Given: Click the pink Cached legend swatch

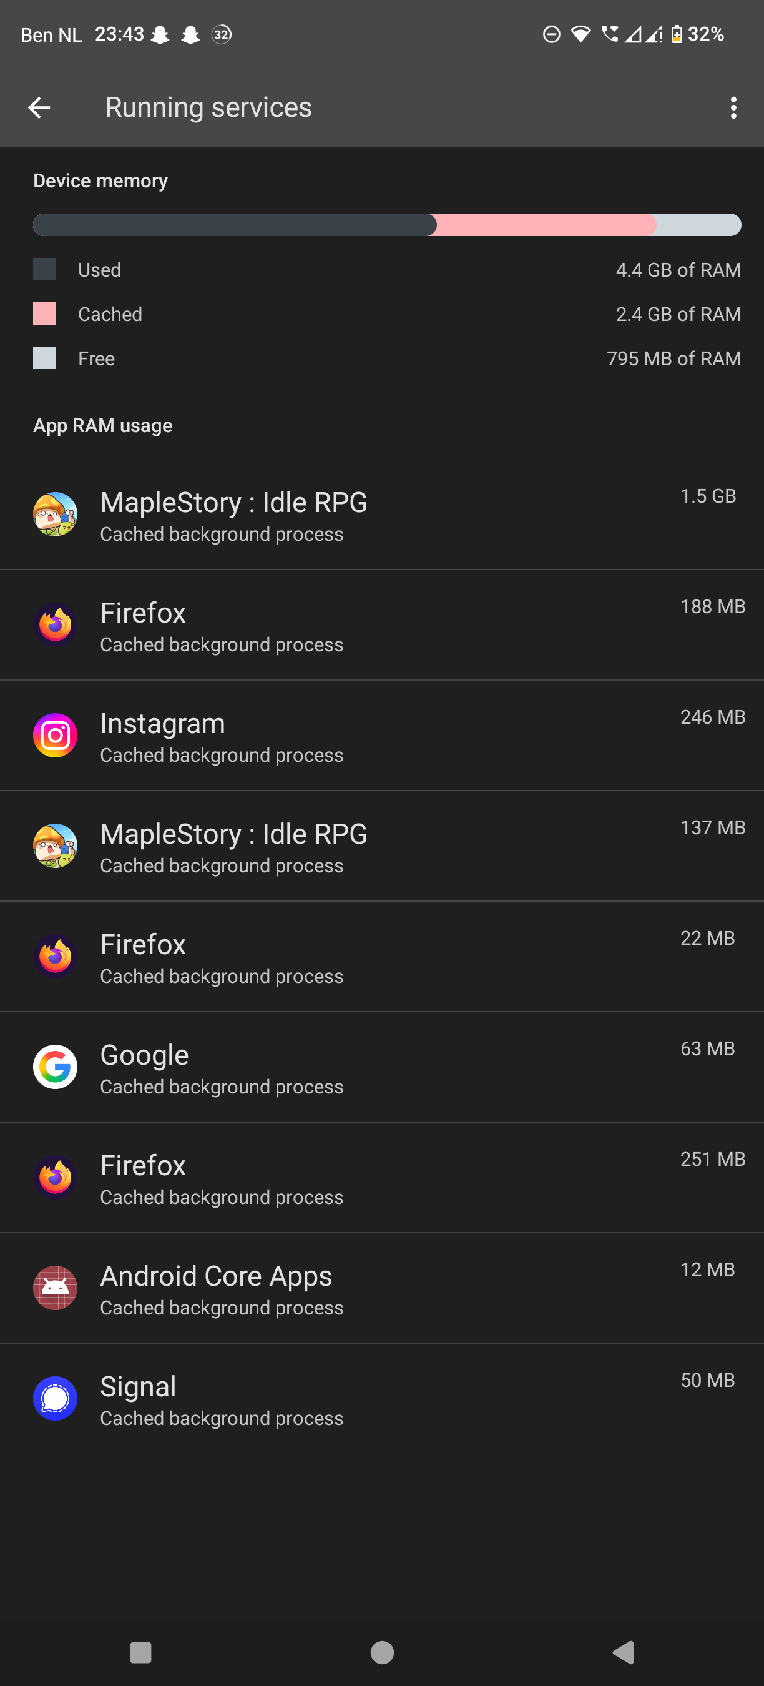Looking at the screenshot, I should click(44, 313).
